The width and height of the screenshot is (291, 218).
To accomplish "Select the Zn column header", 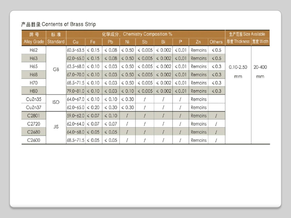I will pos(198,42).
